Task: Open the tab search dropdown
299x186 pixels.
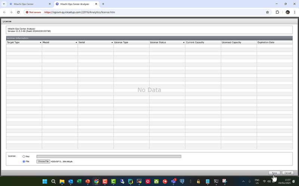Action: pyautogui.click(x=4, y=4)
